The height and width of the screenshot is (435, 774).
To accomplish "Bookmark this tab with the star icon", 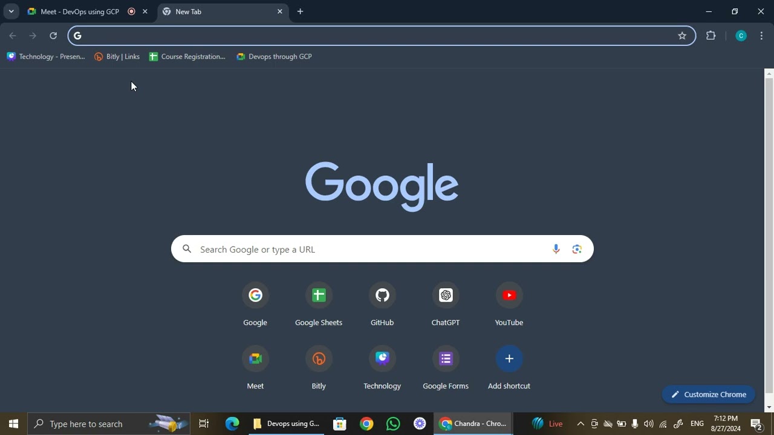I will coord(682,36).
